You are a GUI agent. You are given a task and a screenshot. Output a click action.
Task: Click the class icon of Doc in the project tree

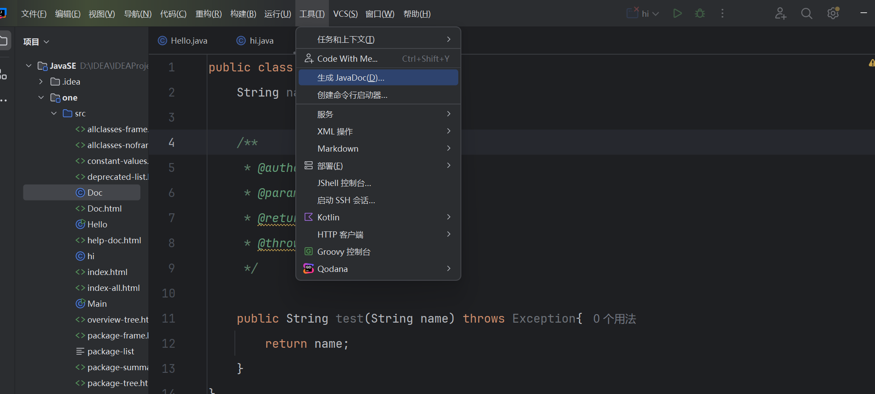[x=80, y=193]
